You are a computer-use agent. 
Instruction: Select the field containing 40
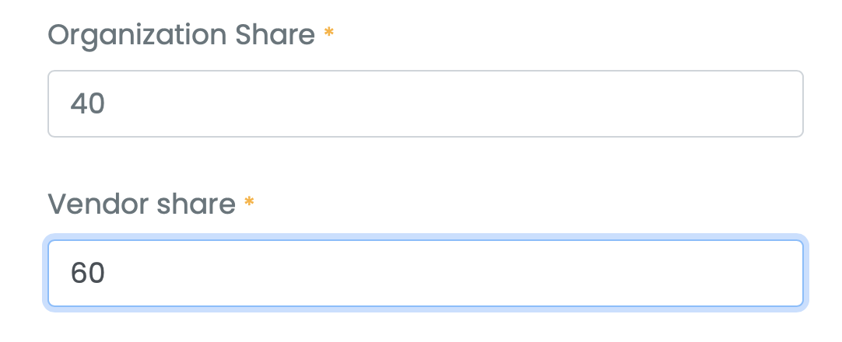pyautogui.click(x=425, y=104)
